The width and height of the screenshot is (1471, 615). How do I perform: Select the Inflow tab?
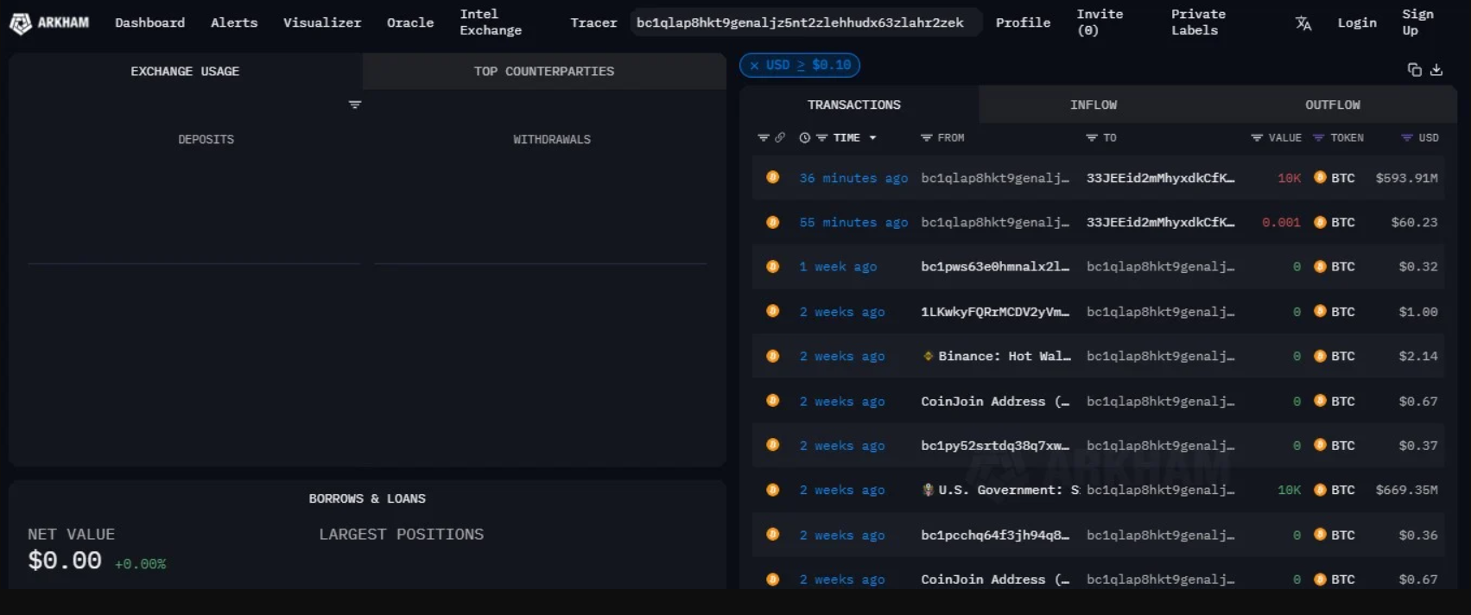(1094, 105)
